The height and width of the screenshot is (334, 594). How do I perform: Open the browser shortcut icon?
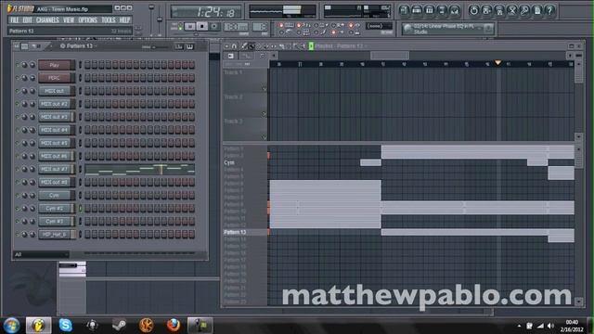click(442, 10)
